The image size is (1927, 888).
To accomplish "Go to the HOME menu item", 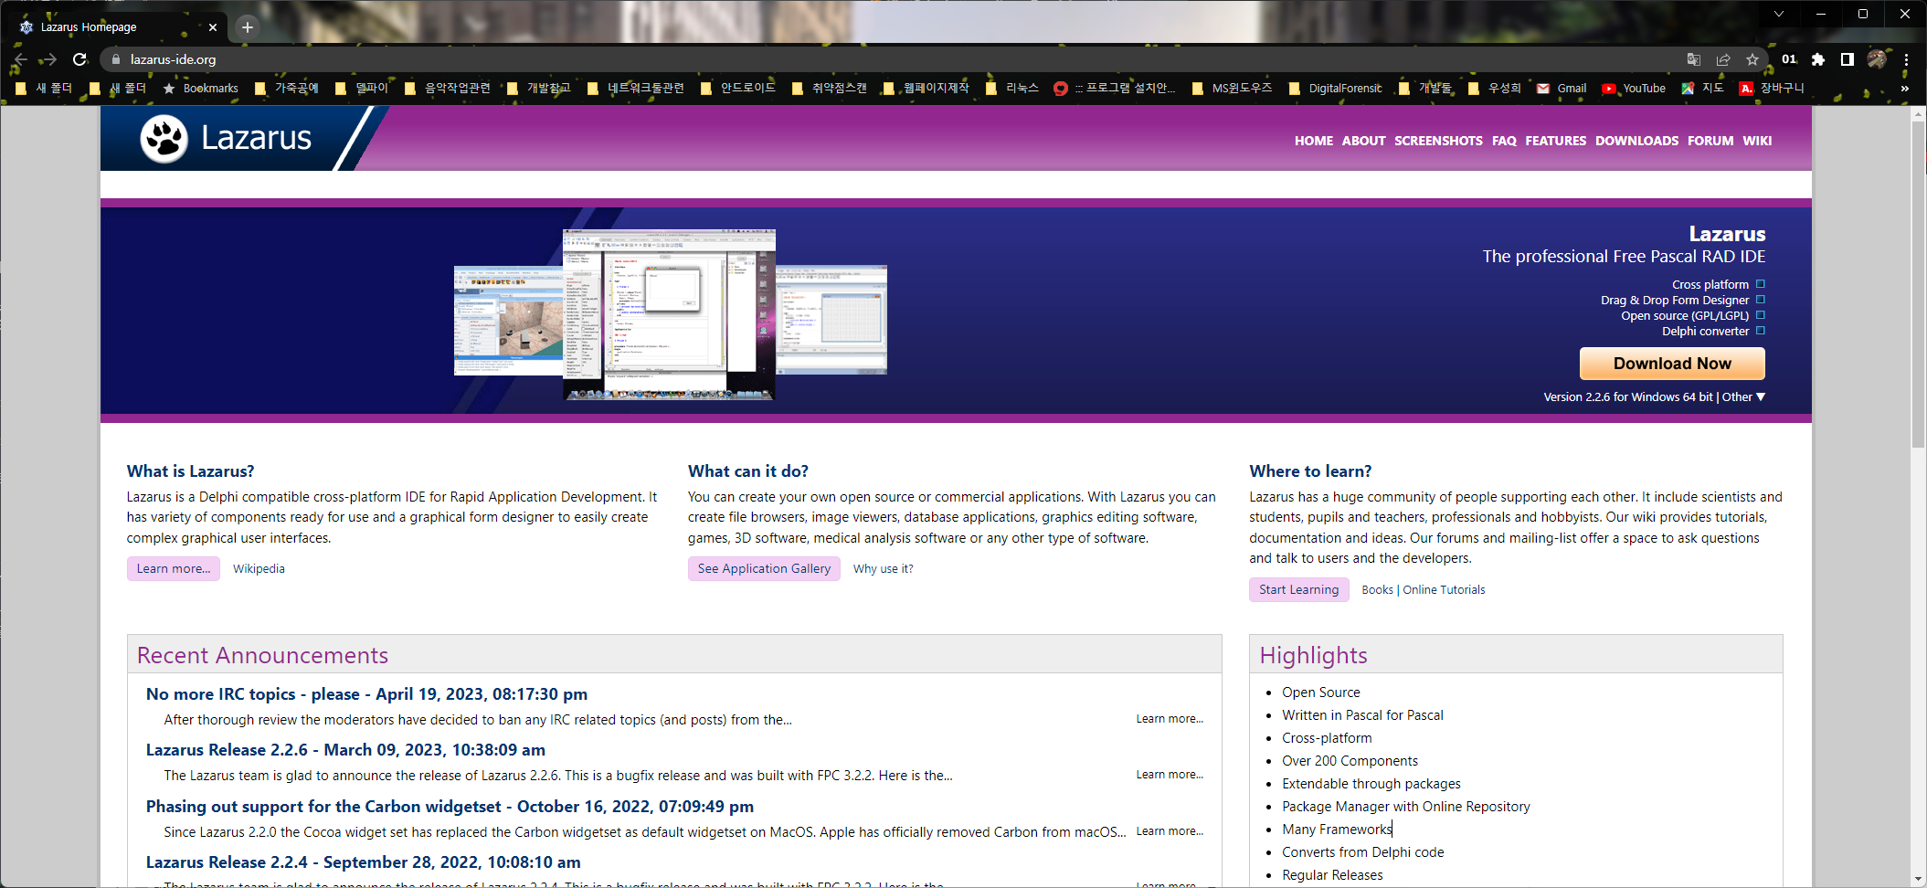I will (1314, 141).
